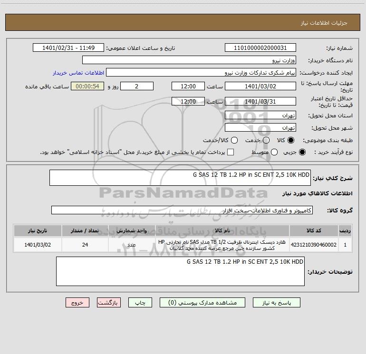Select the کالا radio button

(291, 140)
